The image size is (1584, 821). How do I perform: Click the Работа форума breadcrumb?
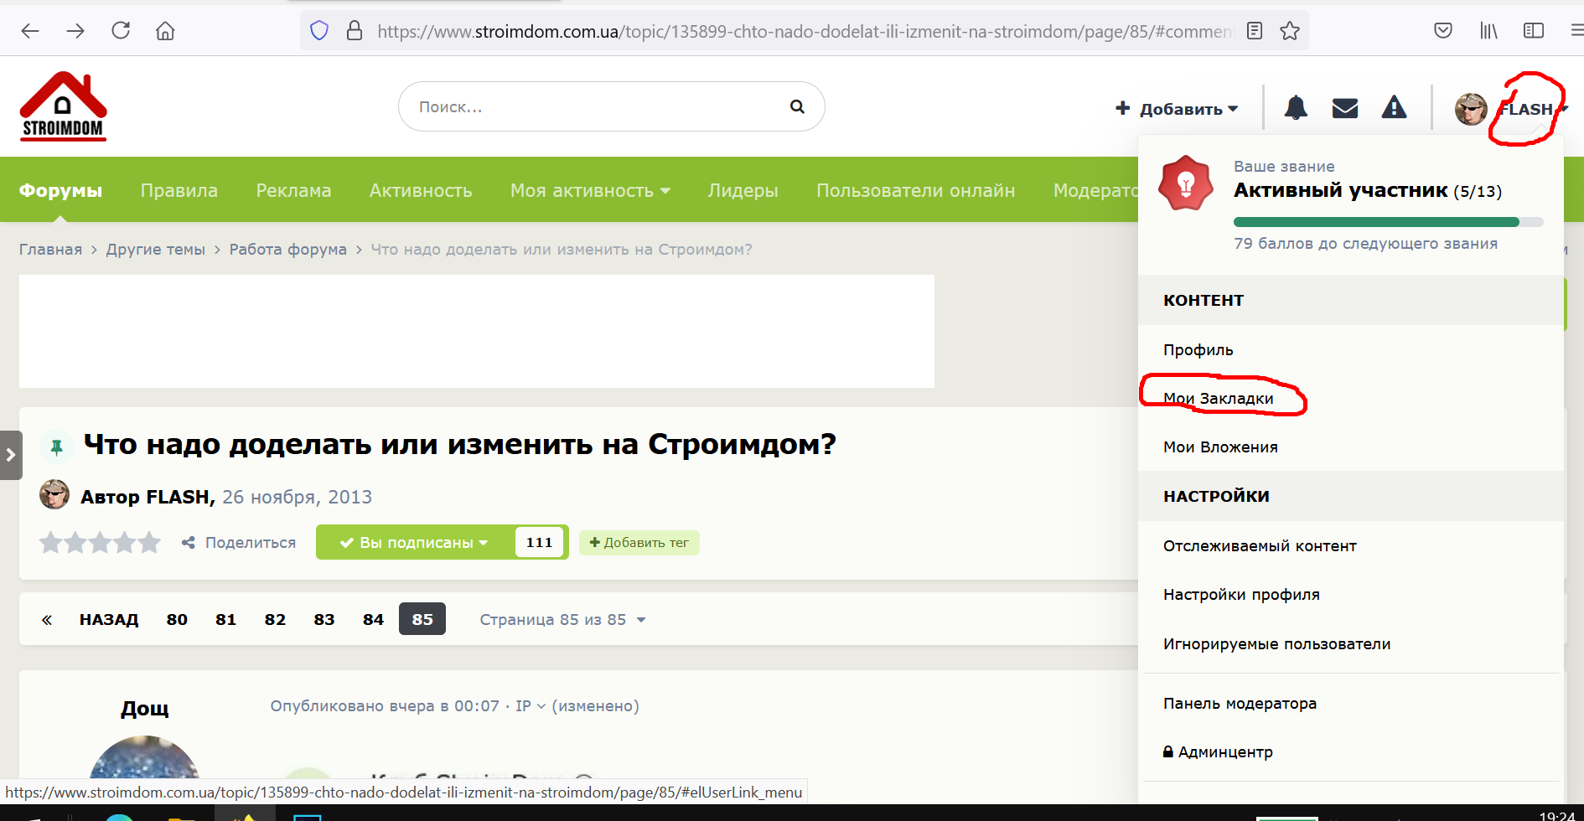(287, 250)
